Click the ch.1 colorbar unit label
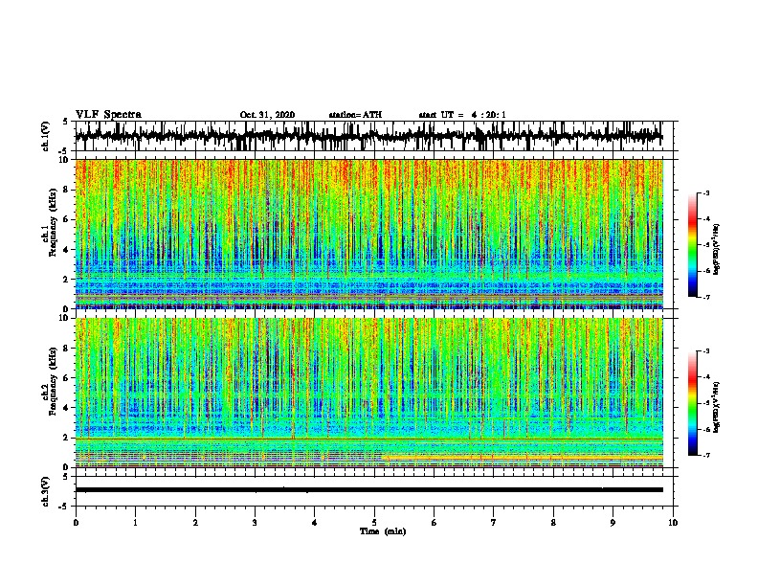758x586 pixels. [x=716, y=249]
